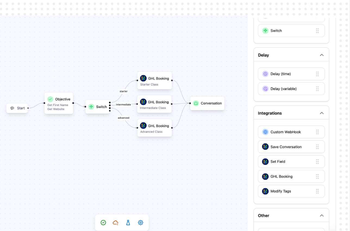This screenshot has width=350, height=231.
Task: Click the Delay (variable) clock icon
Action: [265, 89]
